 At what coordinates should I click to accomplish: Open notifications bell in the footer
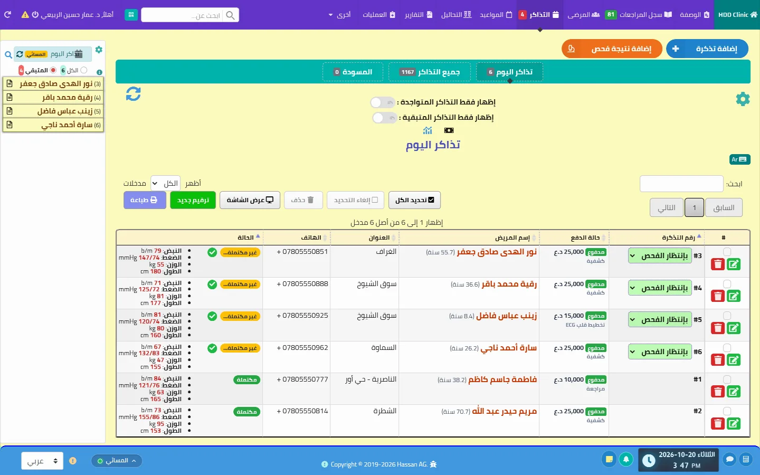tap(626, 459)
